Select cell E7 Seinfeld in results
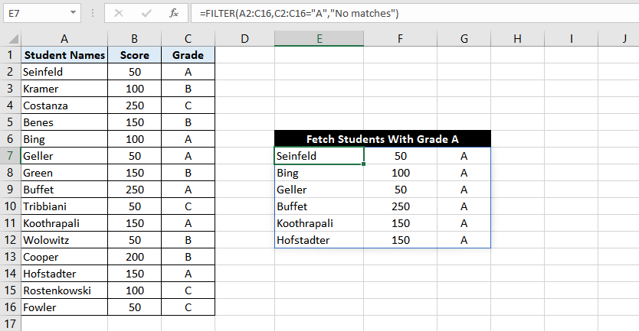The width and height of the screenshot is (639, 331). [x=319, y=156]
